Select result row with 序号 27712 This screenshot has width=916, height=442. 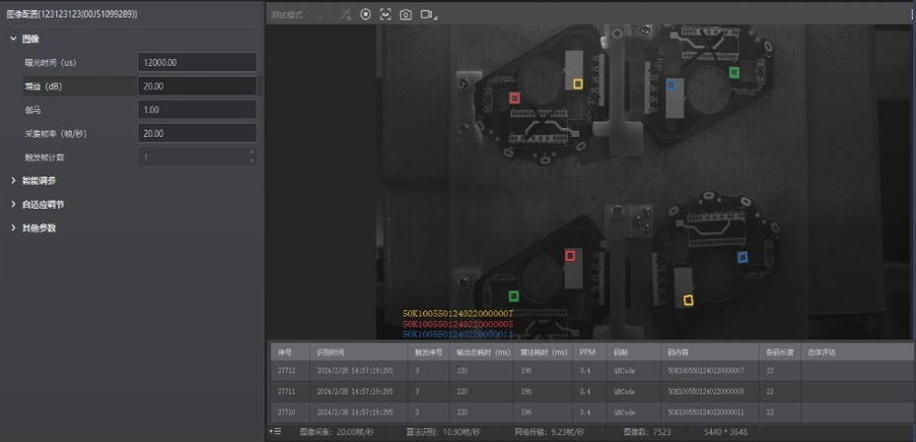click(x=592, y=370)
